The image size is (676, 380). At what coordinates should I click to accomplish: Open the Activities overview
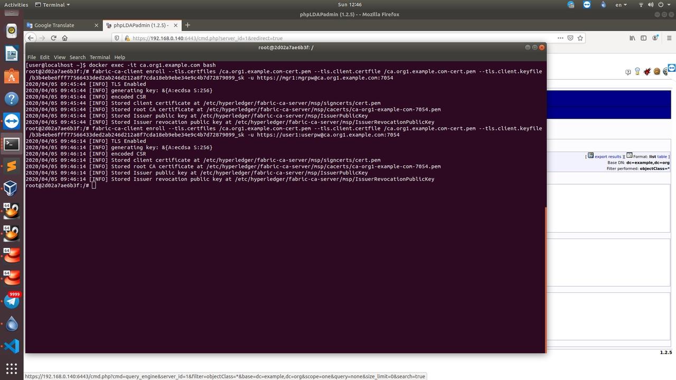[16, 5]
